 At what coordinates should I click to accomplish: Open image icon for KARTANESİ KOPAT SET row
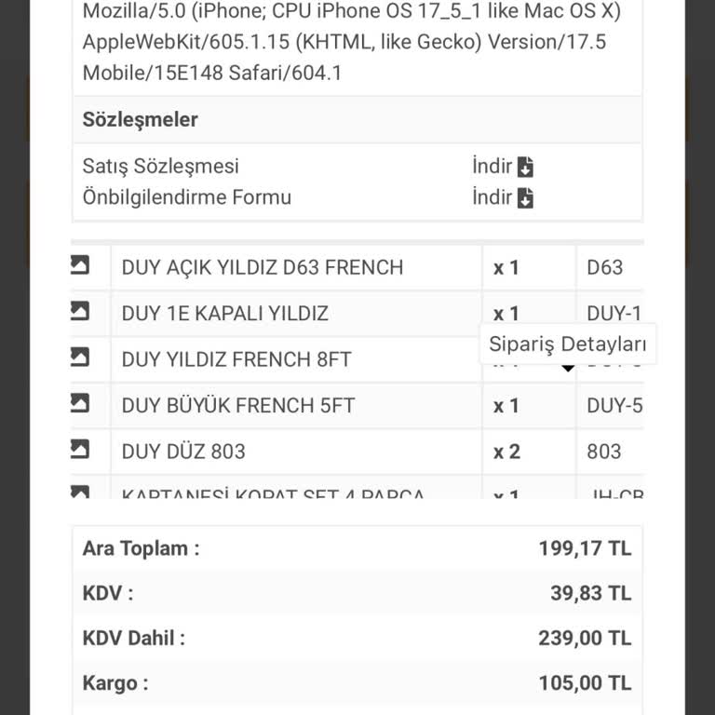click(x=80, y=491)
